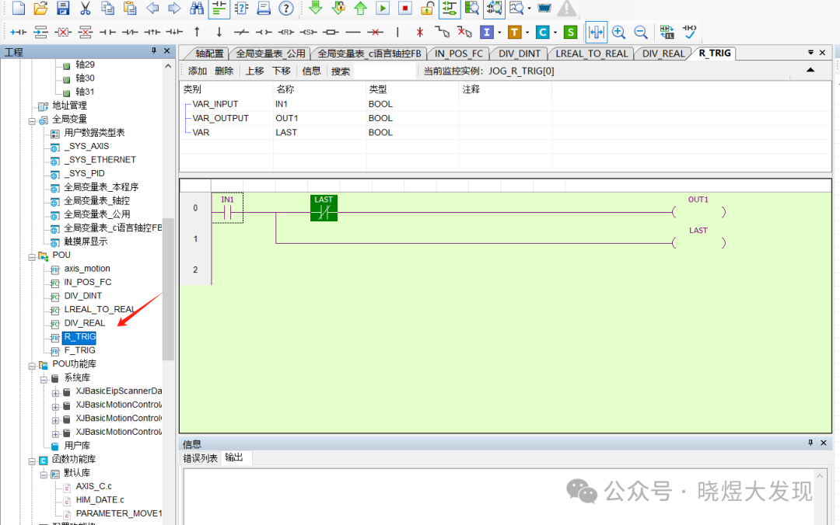Toggle the fit column width button
The image size is (840, 525).
597,32
